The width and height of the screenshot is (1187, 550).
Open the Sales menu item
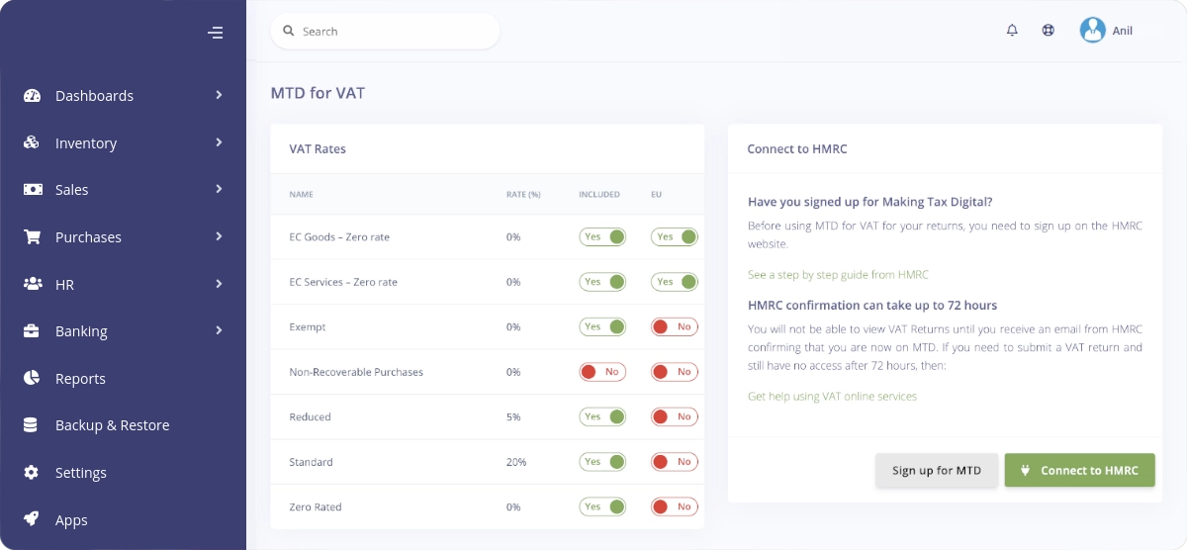pos(72,190)
